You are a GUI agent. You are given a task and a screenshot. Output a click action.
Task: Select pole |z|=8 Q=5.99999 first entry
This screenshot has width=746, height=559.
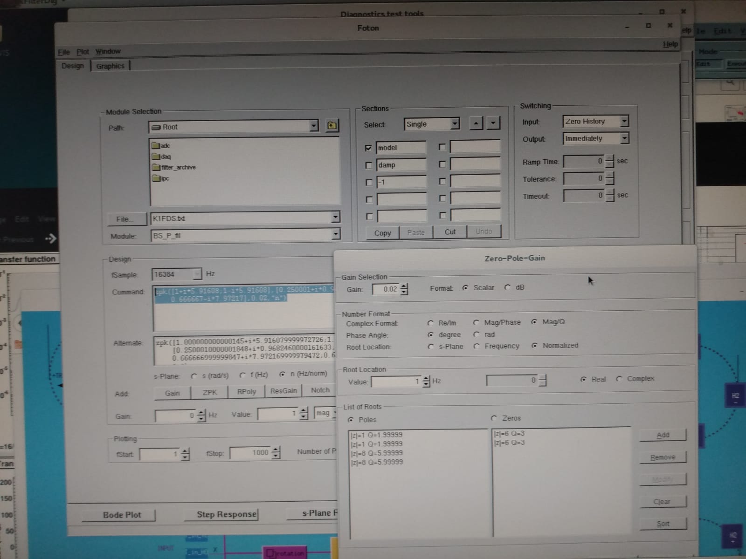[377, 453]
